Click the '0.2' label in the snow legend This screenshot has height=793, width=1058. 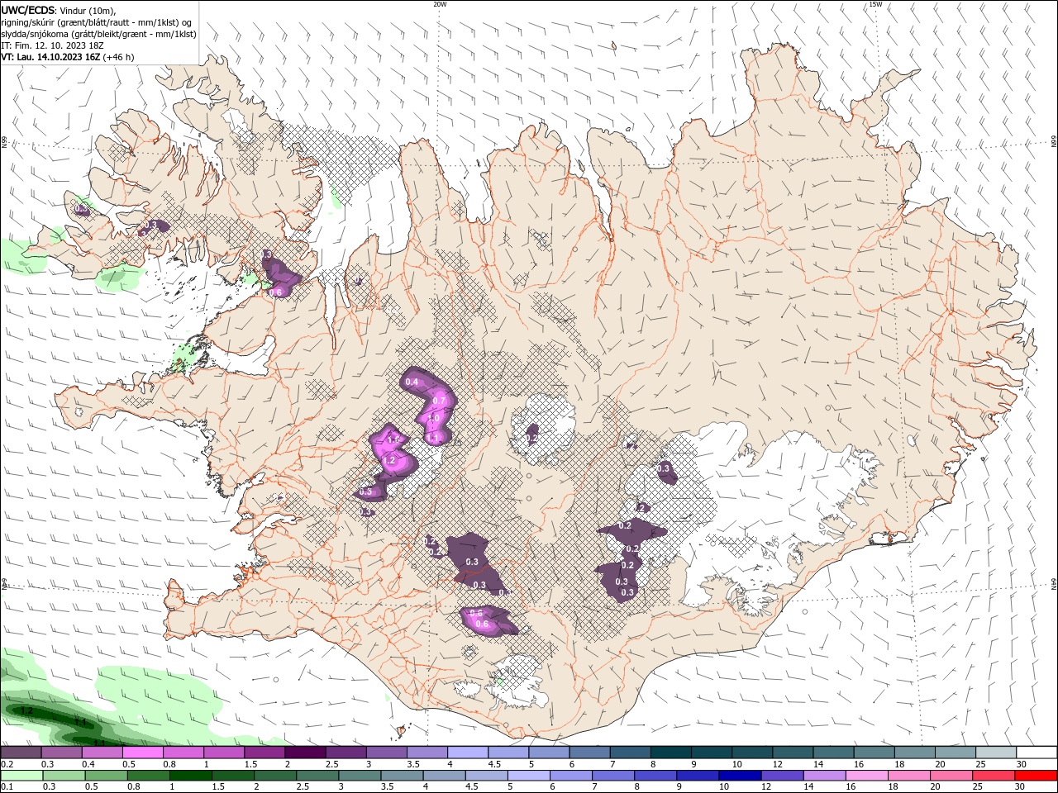tap(7, 764)
